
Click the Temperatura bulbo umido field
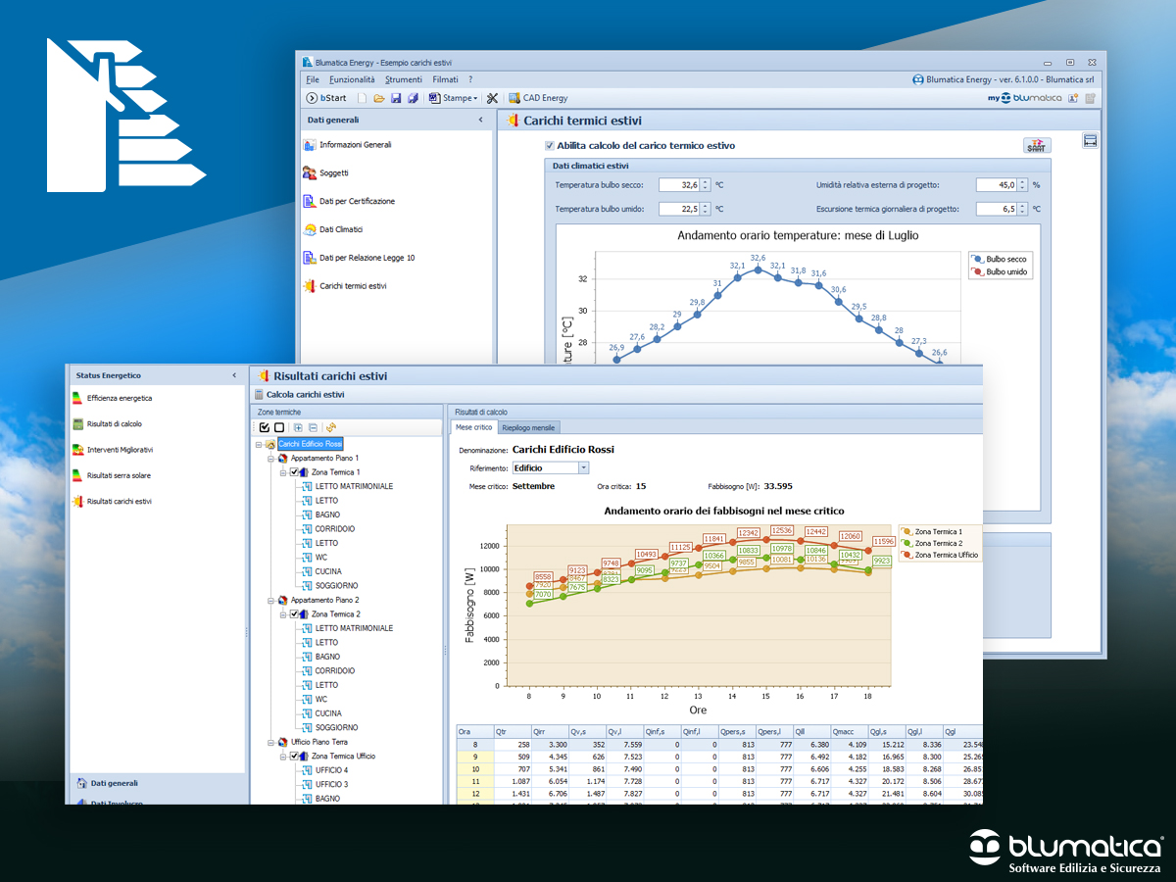tap(684, 209)
